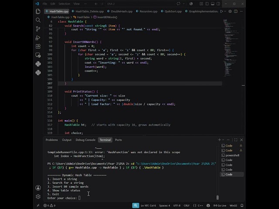Viewport: 279px width, 209px height.
Task: Maximize the terminal panel size
Action: click(236, 140)
